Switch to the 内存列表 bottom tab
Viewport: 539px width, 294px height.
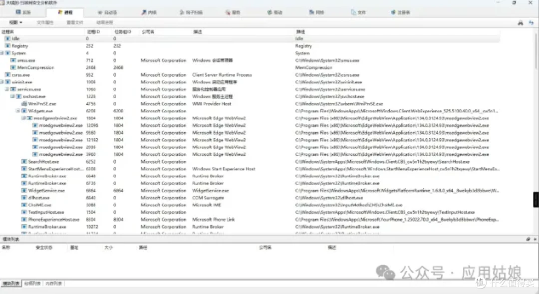pos(53,284)
